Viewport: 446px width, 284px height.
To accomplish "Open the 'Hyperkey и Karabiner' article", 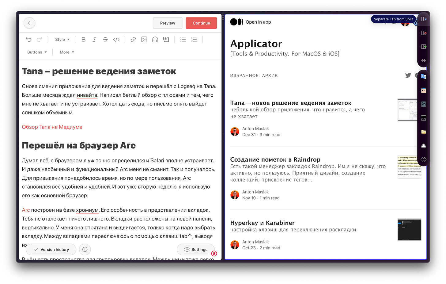I will [262, 223].
